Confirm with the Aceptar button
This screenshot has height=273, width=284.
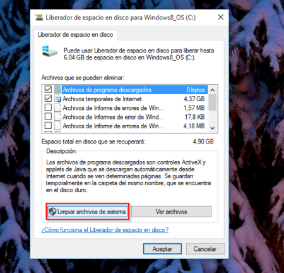point(162,249)
